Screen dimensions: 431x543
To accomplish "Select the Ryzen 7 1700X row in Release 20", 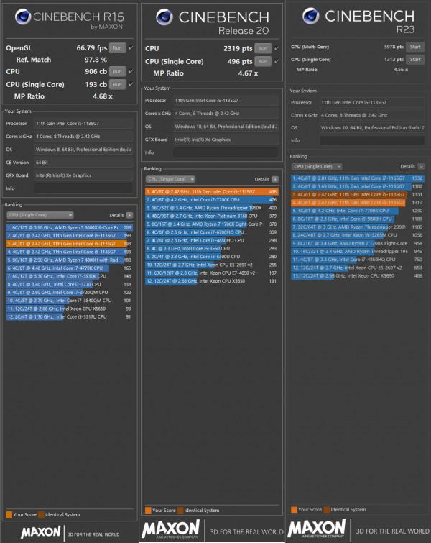I will click(x=212, y=224).
